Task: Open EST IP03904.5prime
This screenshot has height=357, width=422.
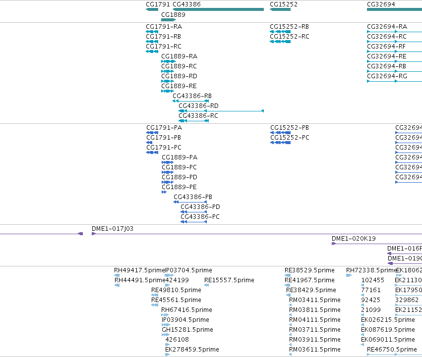Action: coord(185,320)
